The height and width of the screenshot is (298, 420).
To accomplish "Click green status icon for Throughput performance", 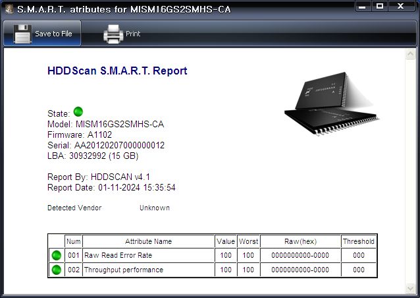I will coord(56,270).
